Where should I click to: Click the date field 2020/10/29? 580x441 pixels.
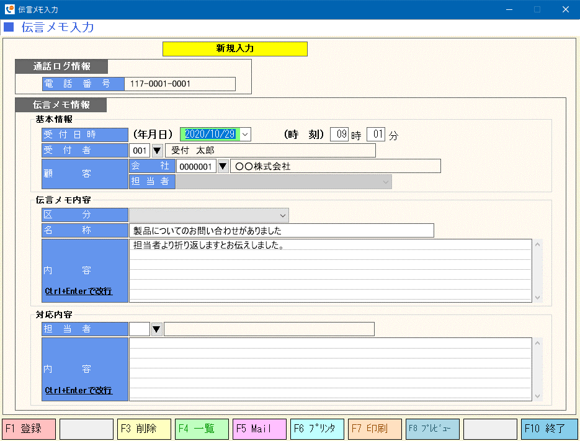click(210, 135)
